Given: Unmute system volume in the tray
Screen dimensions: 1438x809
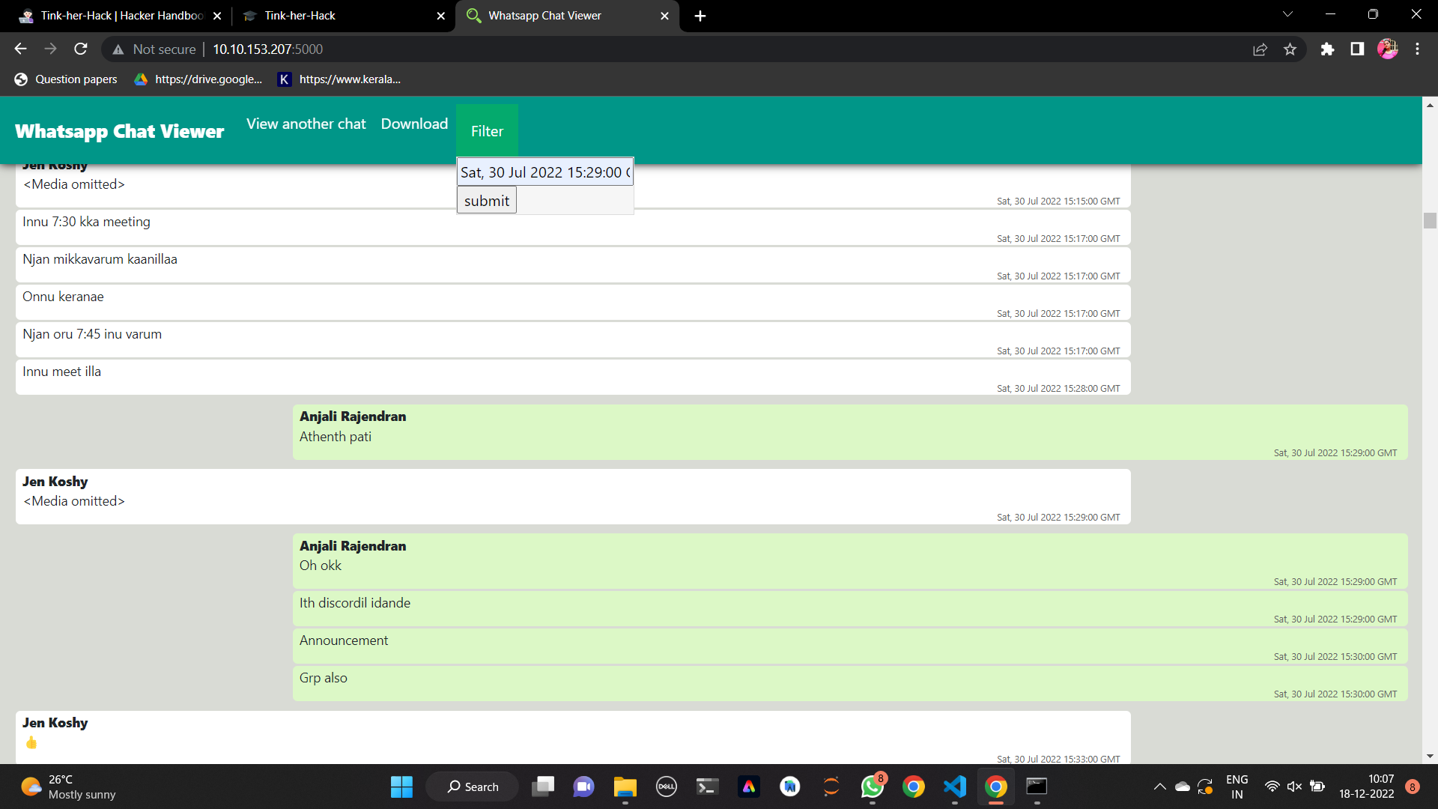Looking at the screenshot, I should tap(1293, 787).
